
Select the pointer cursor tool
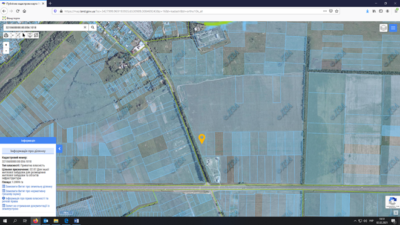pos(24,35)
